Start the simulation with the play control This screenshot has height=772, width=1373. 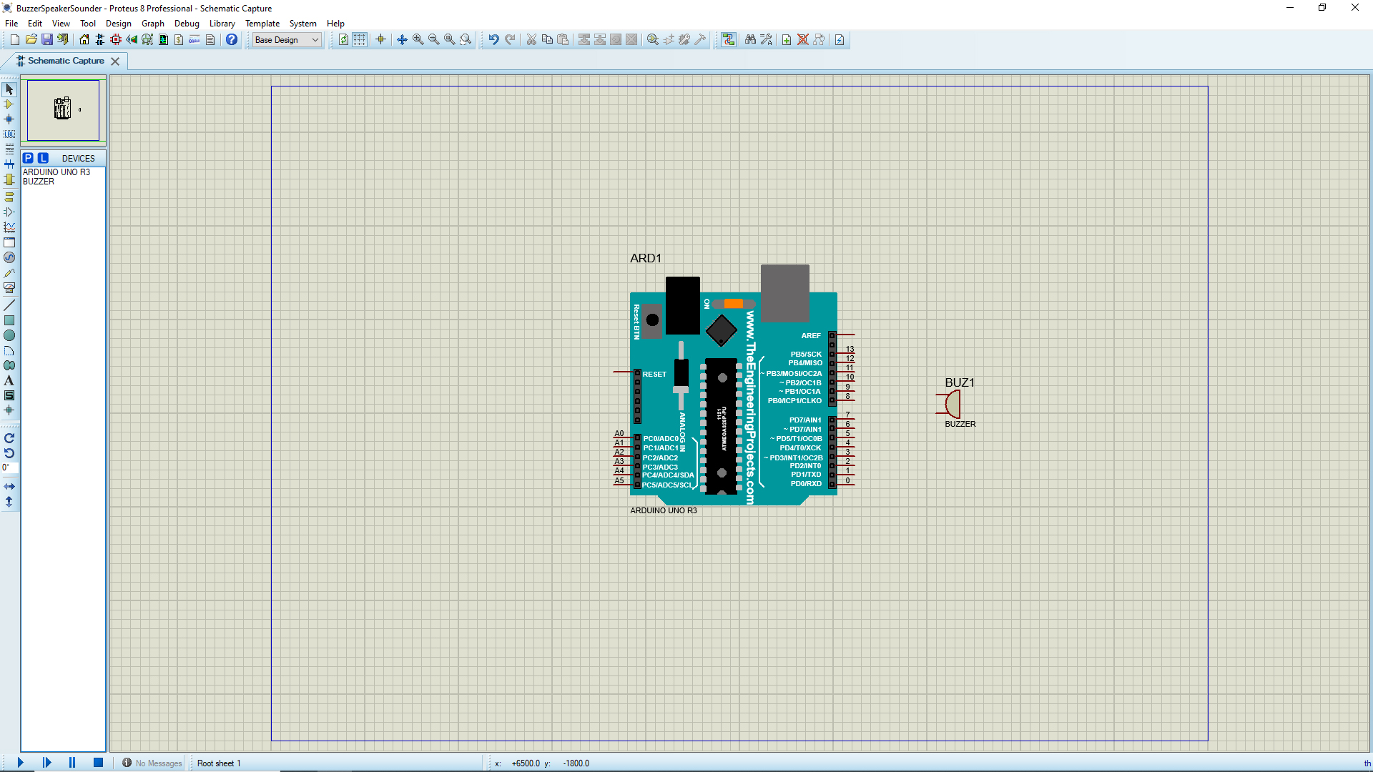19,763
